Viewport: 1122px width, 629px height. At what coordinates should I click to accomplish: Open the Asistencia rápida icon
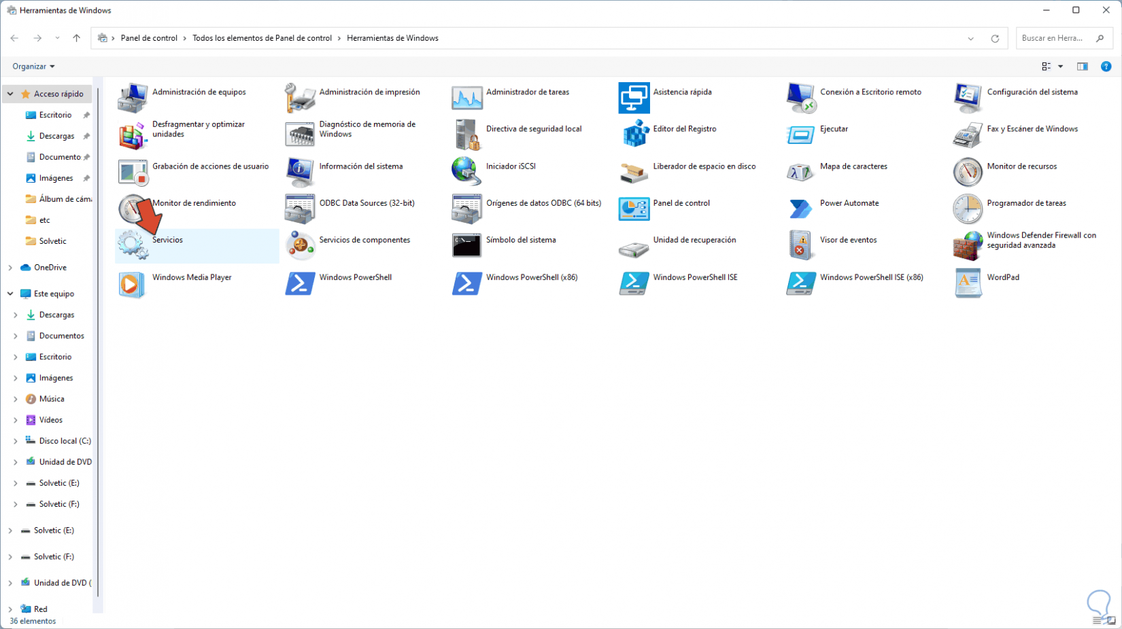[x=634, y=98]
